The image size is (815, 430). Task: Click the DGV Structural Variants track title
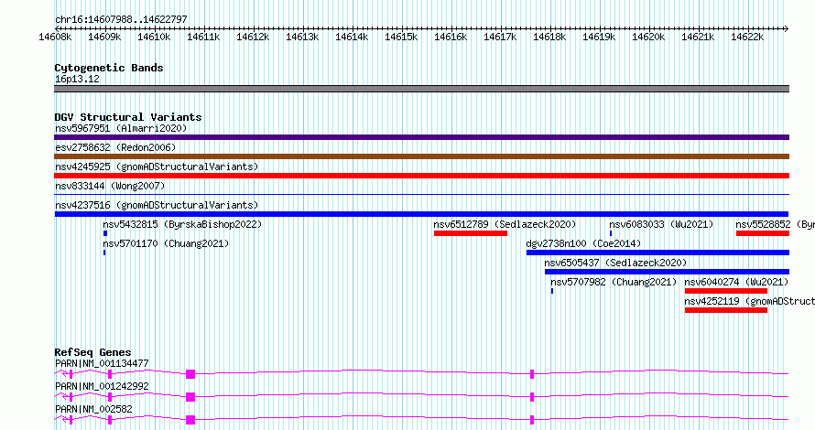pyautogui.click(x=128, y=117)
